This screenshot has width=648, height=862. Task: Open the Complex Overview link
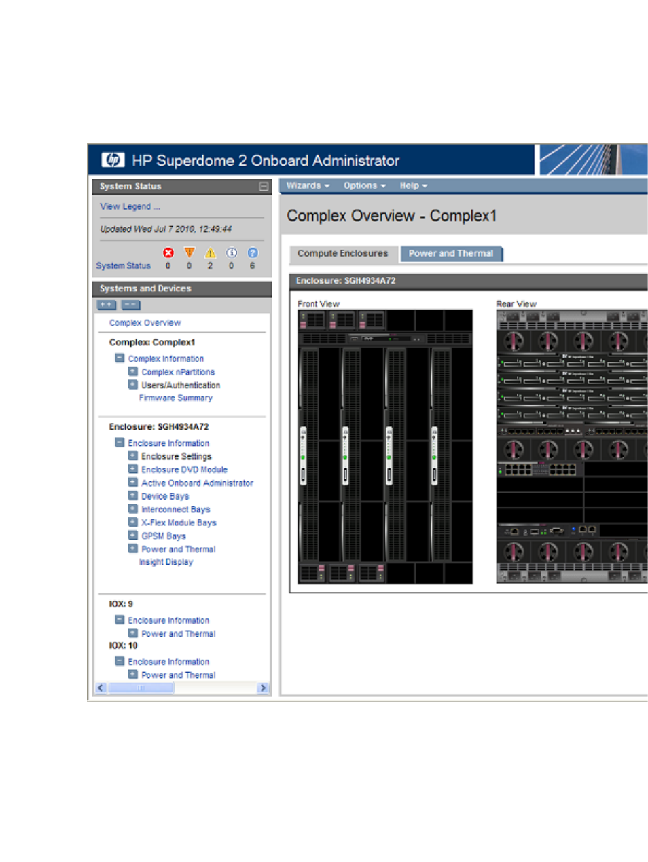[145, 323]
